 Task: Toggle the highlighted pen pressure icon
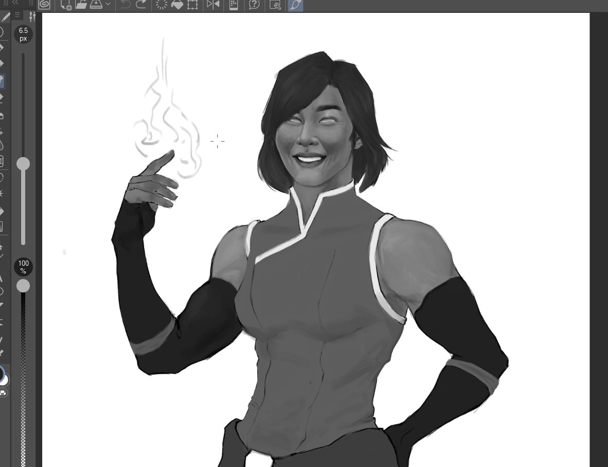pos(295,5)
